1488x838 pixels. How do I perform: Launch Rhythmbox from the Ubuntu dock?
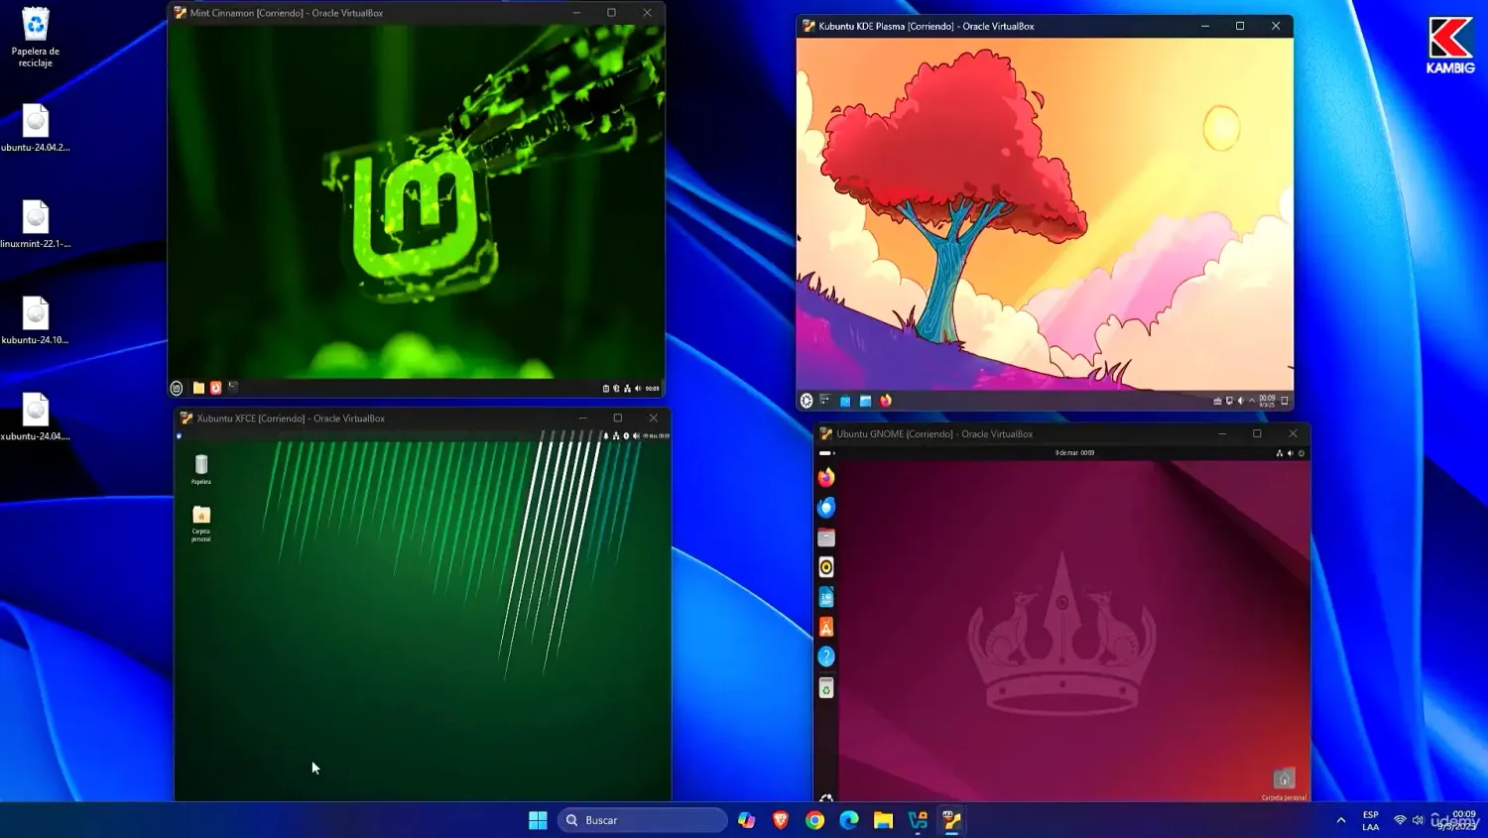(x=826, y=567)
